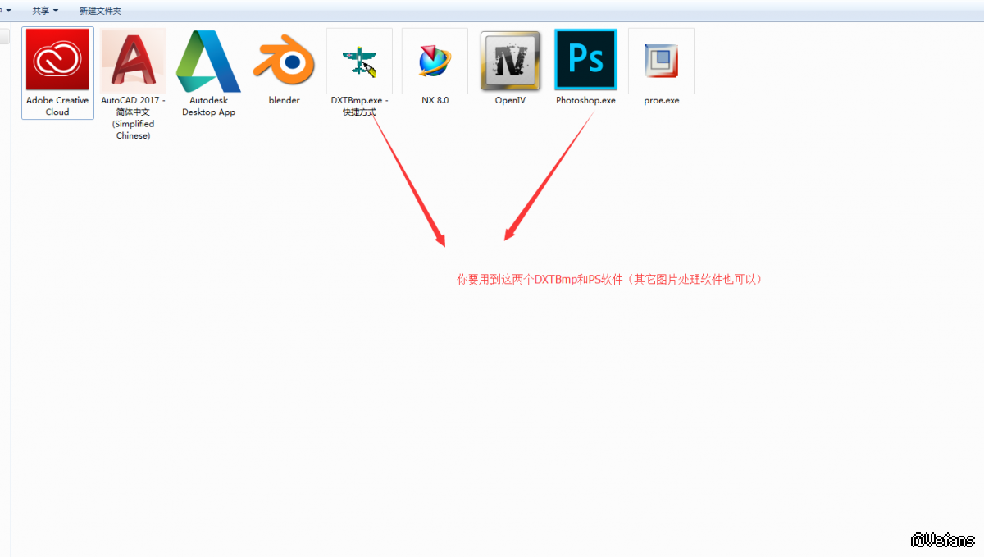This screenshot has height=557, width=984.
Task: Click the 'proe.exe' file name text
Action: coord(661,100)
